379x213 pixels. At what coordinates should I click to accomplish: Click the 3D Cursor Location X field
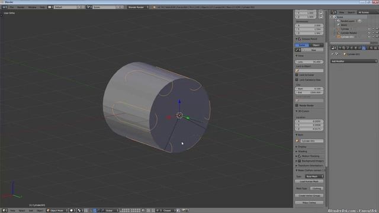point(309,121)
